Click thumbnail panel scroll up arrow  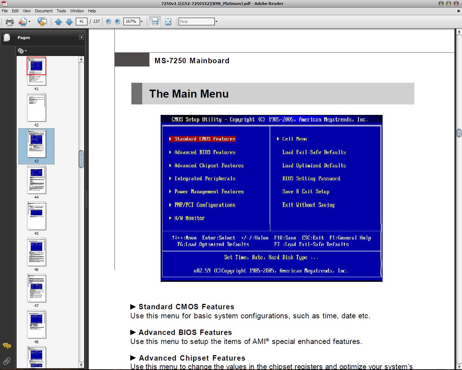(x=81, y=59)
